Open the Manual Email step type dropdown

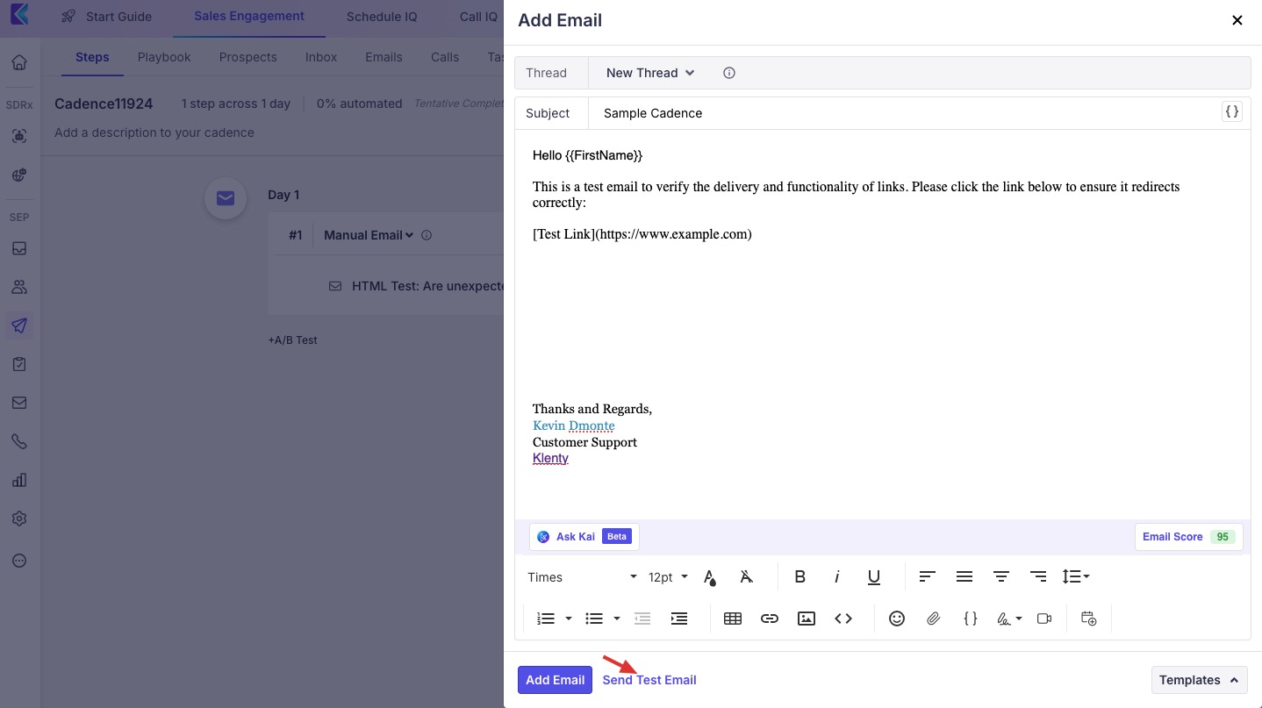[x=369, y=235]
